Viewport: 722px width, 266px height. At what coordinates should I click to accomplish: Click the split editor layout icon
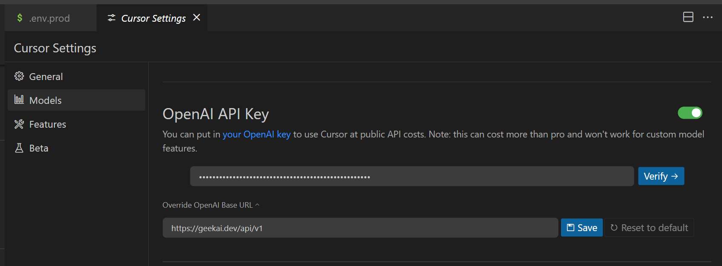[688, 17]
